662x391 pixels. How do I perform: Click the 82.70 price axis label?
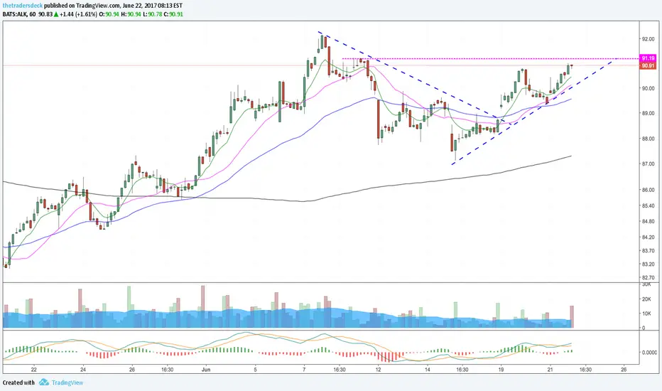tap(648, 278)
